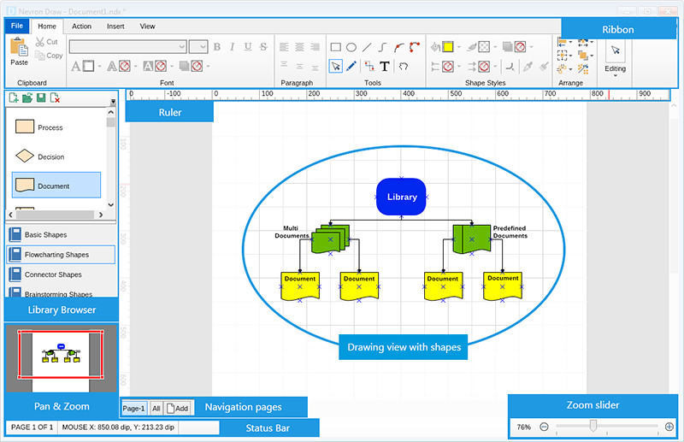
Task: Click the Pan & Zoom preview thumbnail
Action: coord(61,358)
